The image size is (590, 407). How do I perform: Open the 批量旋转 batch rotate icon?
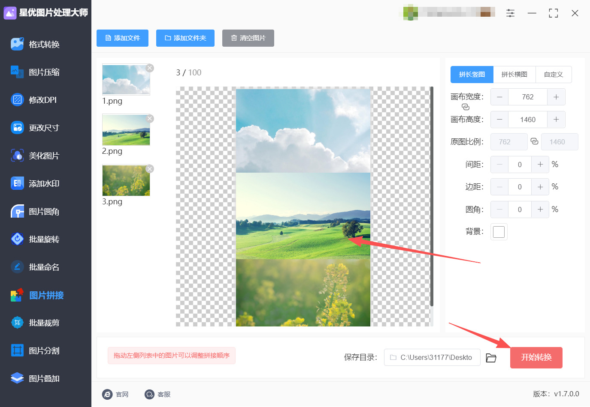coord(17,239)
